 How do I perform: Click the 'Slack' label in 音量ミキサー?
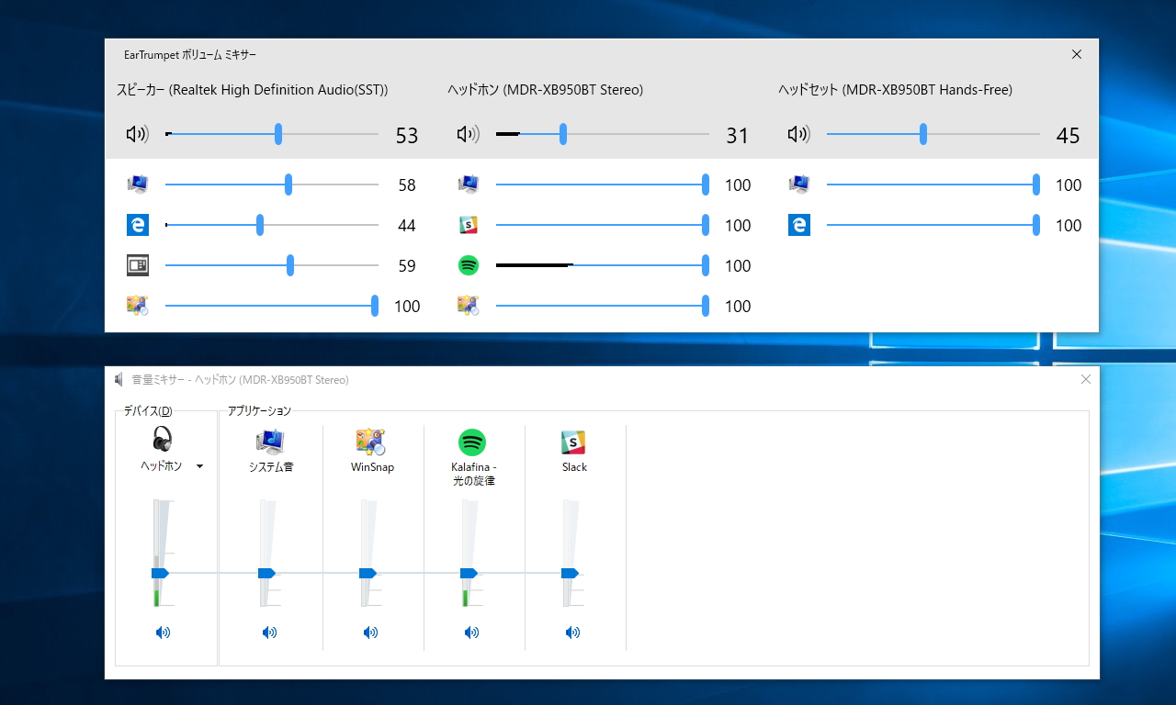pyautogui.click(x=574, y=467)
